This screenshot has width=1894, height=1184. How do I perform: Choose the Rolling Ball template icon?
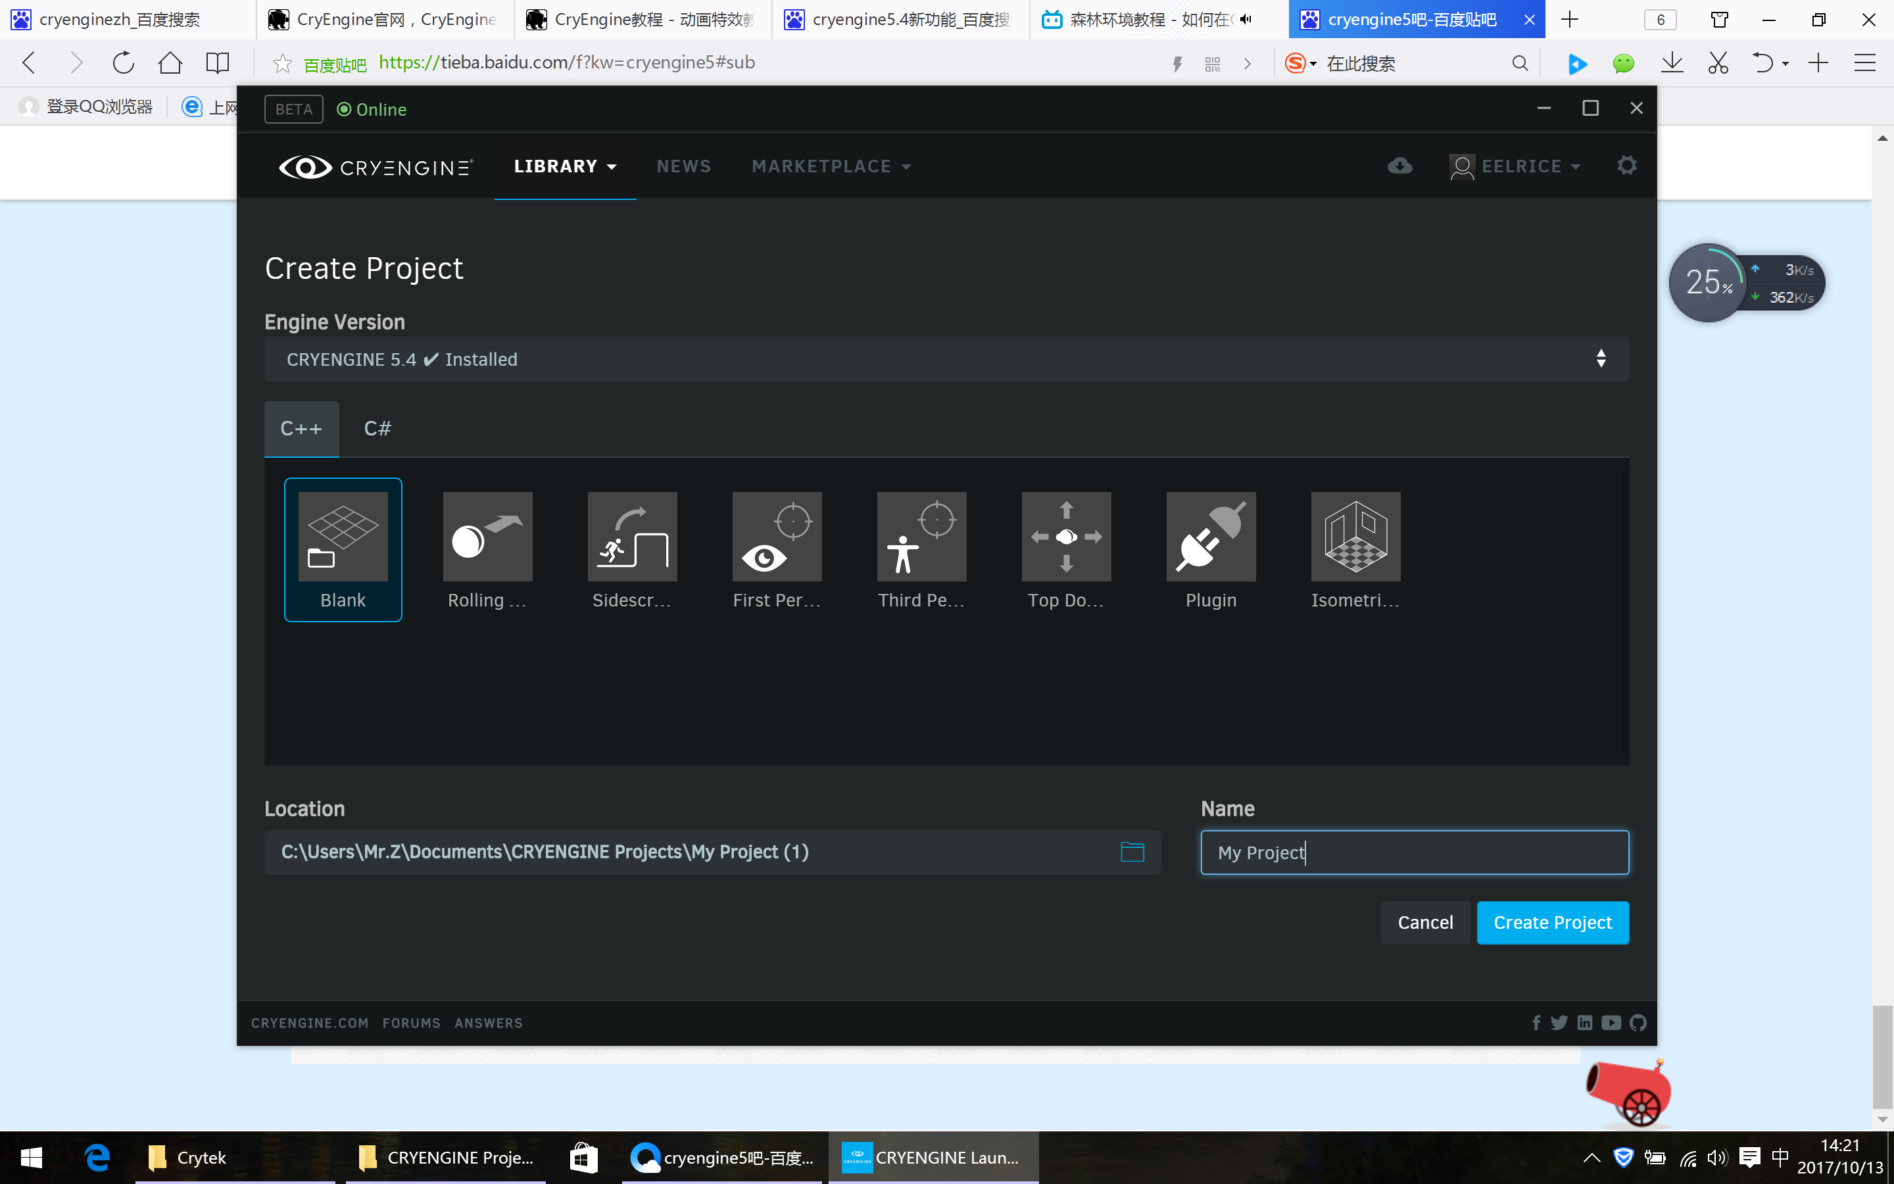pos(487,537)
